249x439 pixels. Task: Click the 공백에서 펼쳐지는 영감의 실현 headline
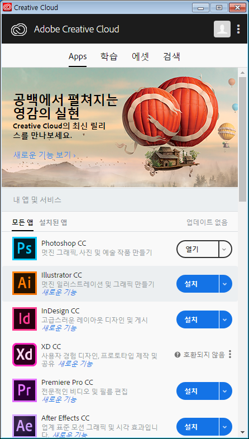coord(65,106)
